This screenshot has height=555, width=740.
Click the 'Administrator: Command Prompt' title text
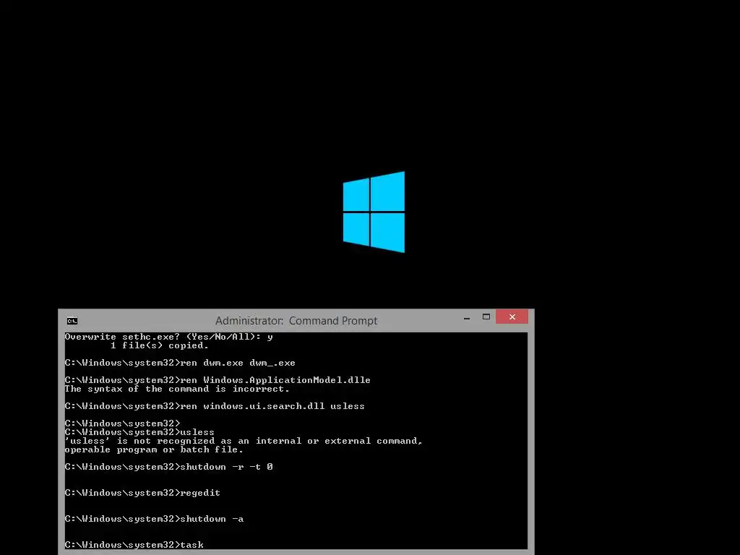(x=296, y=321)
